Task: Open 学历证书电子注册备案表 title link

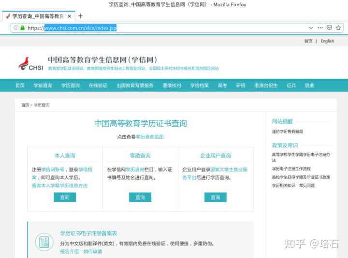Action: [x=88, y=233]
